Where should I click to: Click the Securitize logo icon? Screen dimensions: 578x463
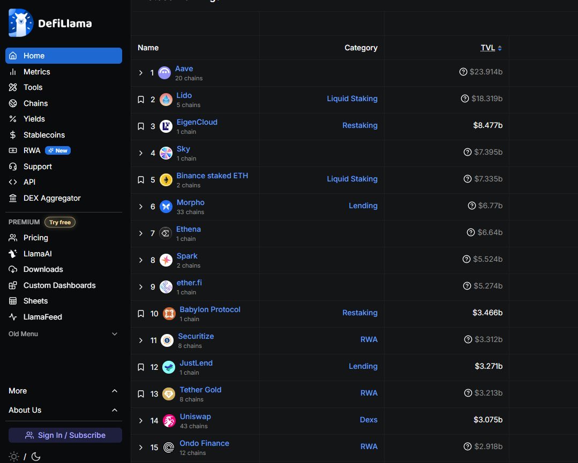[x=167, y=340]
